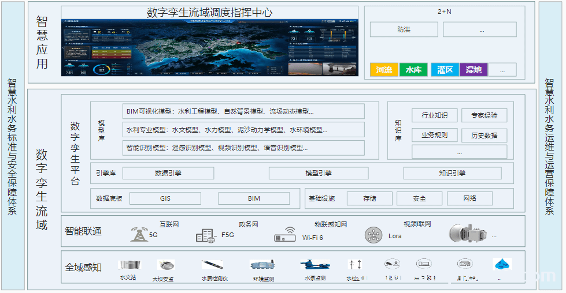Click the 数字孪生流域调度指挥中心 title
Viewport: 566px width, 293px height.
(210, 13)
